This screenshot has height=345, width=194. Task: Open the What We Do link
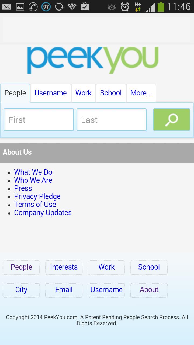click(x=33, y=172)
